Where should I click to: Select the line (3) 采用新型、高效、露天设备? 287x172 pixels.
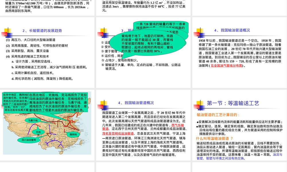coord(28,51)
